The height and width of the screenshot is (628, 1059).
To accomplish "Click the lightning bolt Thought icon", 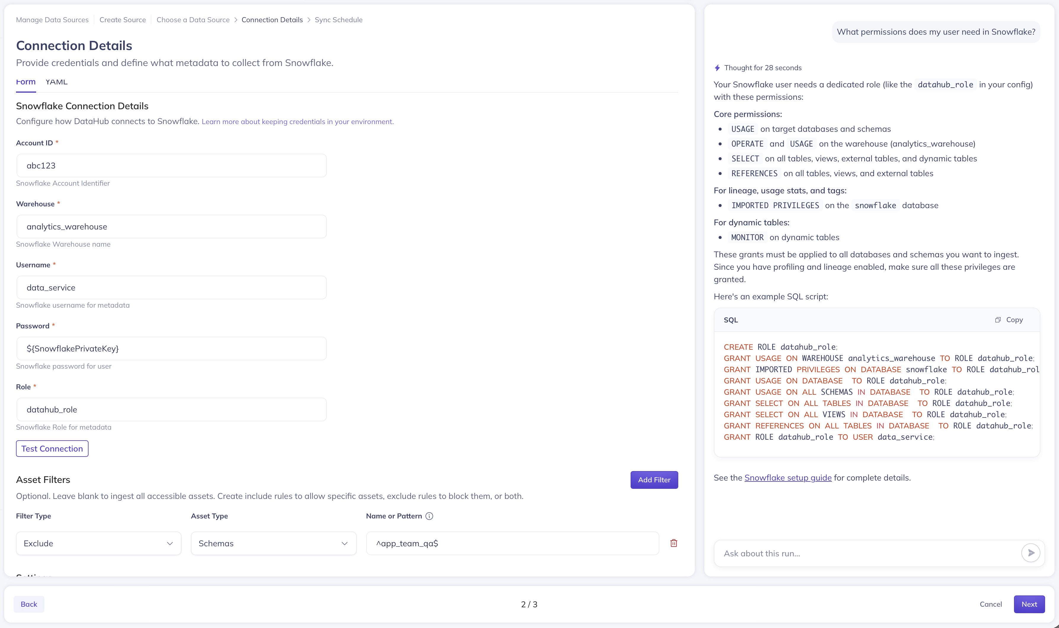I will click(x=717, y=68).
